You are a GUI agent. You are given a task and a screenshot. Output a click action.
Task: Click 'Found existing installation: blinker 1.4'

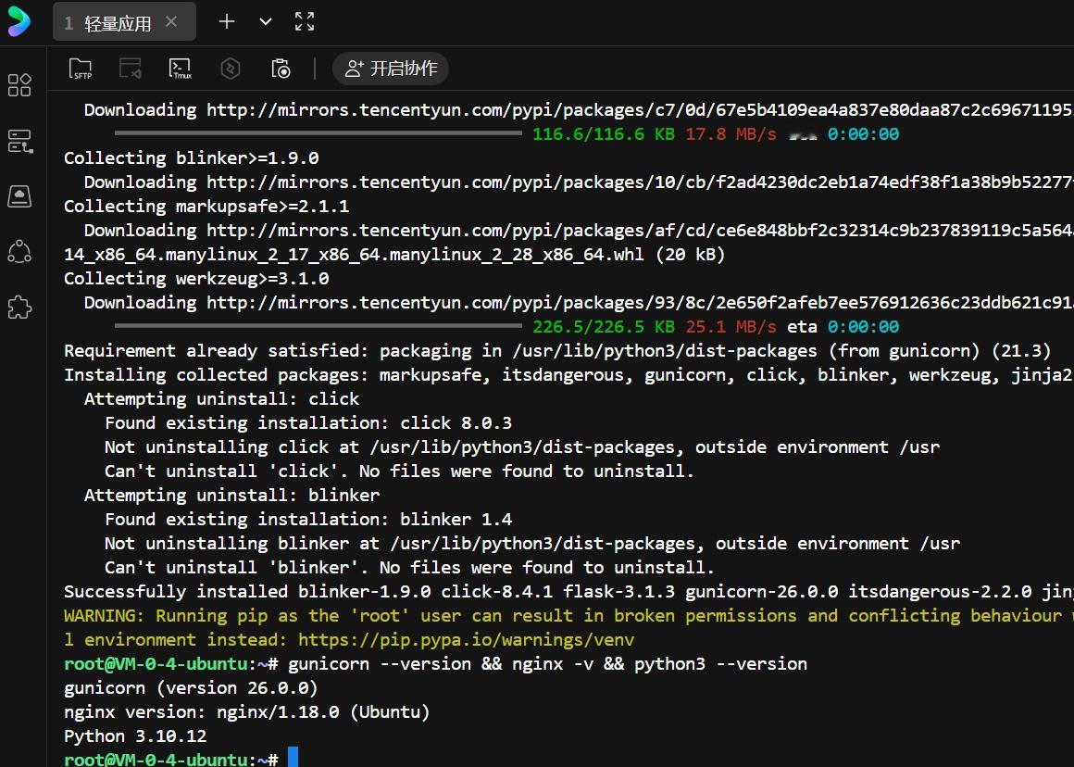point(308,520)
